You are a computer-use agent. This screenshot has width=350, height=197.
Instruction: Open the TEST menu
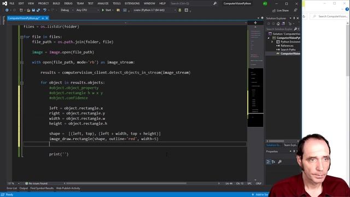pos(91,3)
